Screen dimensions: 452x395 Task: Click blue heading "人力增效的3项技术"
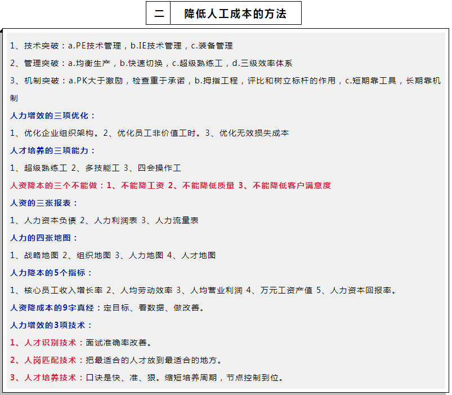[x=51, y=325]
